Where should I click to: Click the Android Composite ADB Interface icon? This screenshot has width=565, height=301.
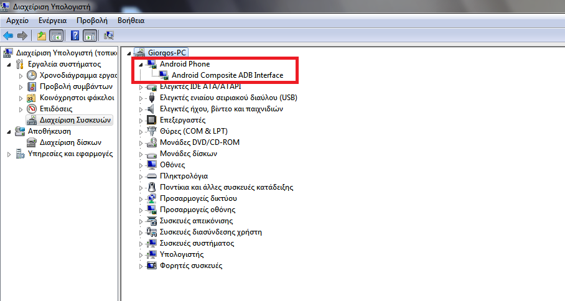click(x=164, y=75)
